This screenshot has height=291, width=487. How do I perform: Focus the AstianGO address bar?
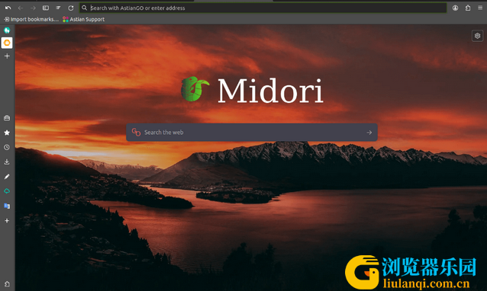(x=263, y=8)
